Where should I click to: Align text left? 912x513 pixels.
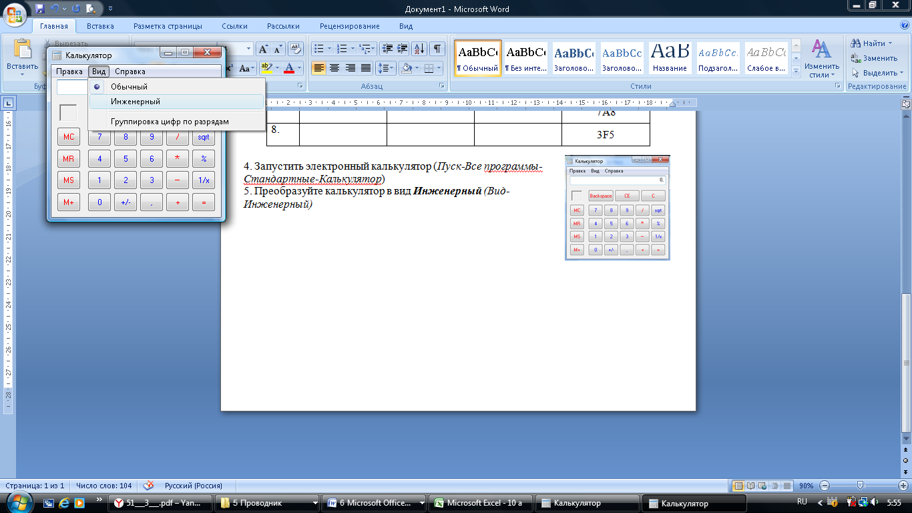click(x=319, y=68)
